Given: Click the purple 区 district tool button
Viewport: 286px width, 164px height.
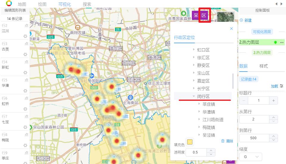Looking at the screenshot, I should (x=204, y=15).
